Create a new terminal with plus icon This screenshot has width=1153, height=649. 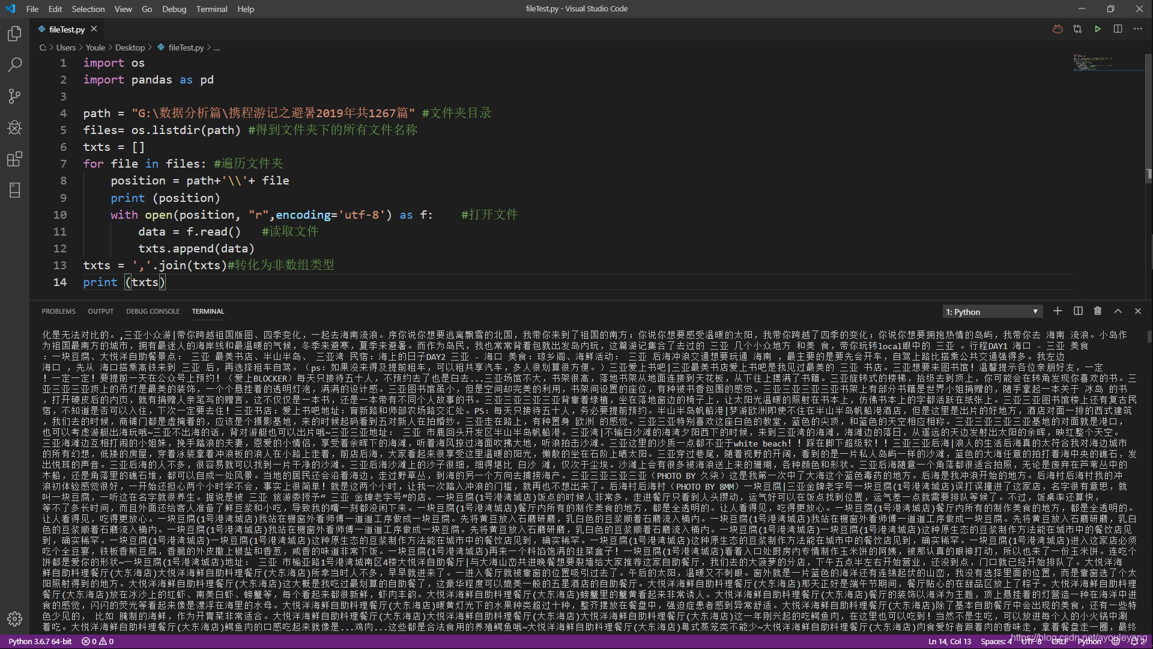(x=1058, y=311)
